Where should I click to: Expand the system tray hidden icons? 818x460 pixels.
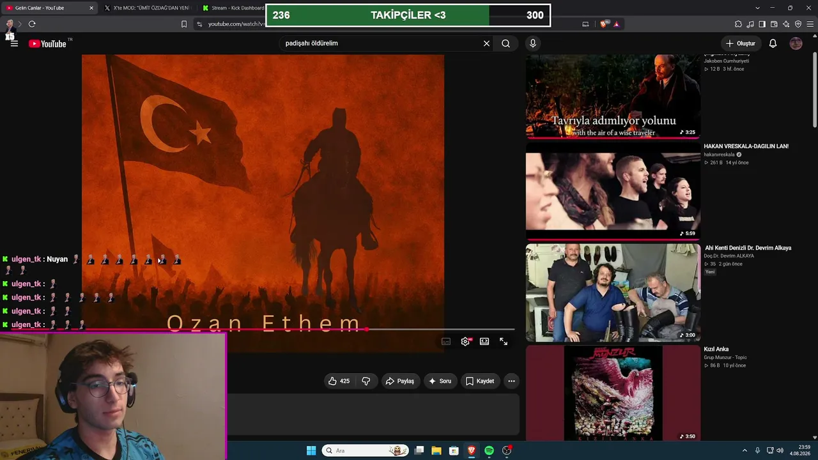745,450
